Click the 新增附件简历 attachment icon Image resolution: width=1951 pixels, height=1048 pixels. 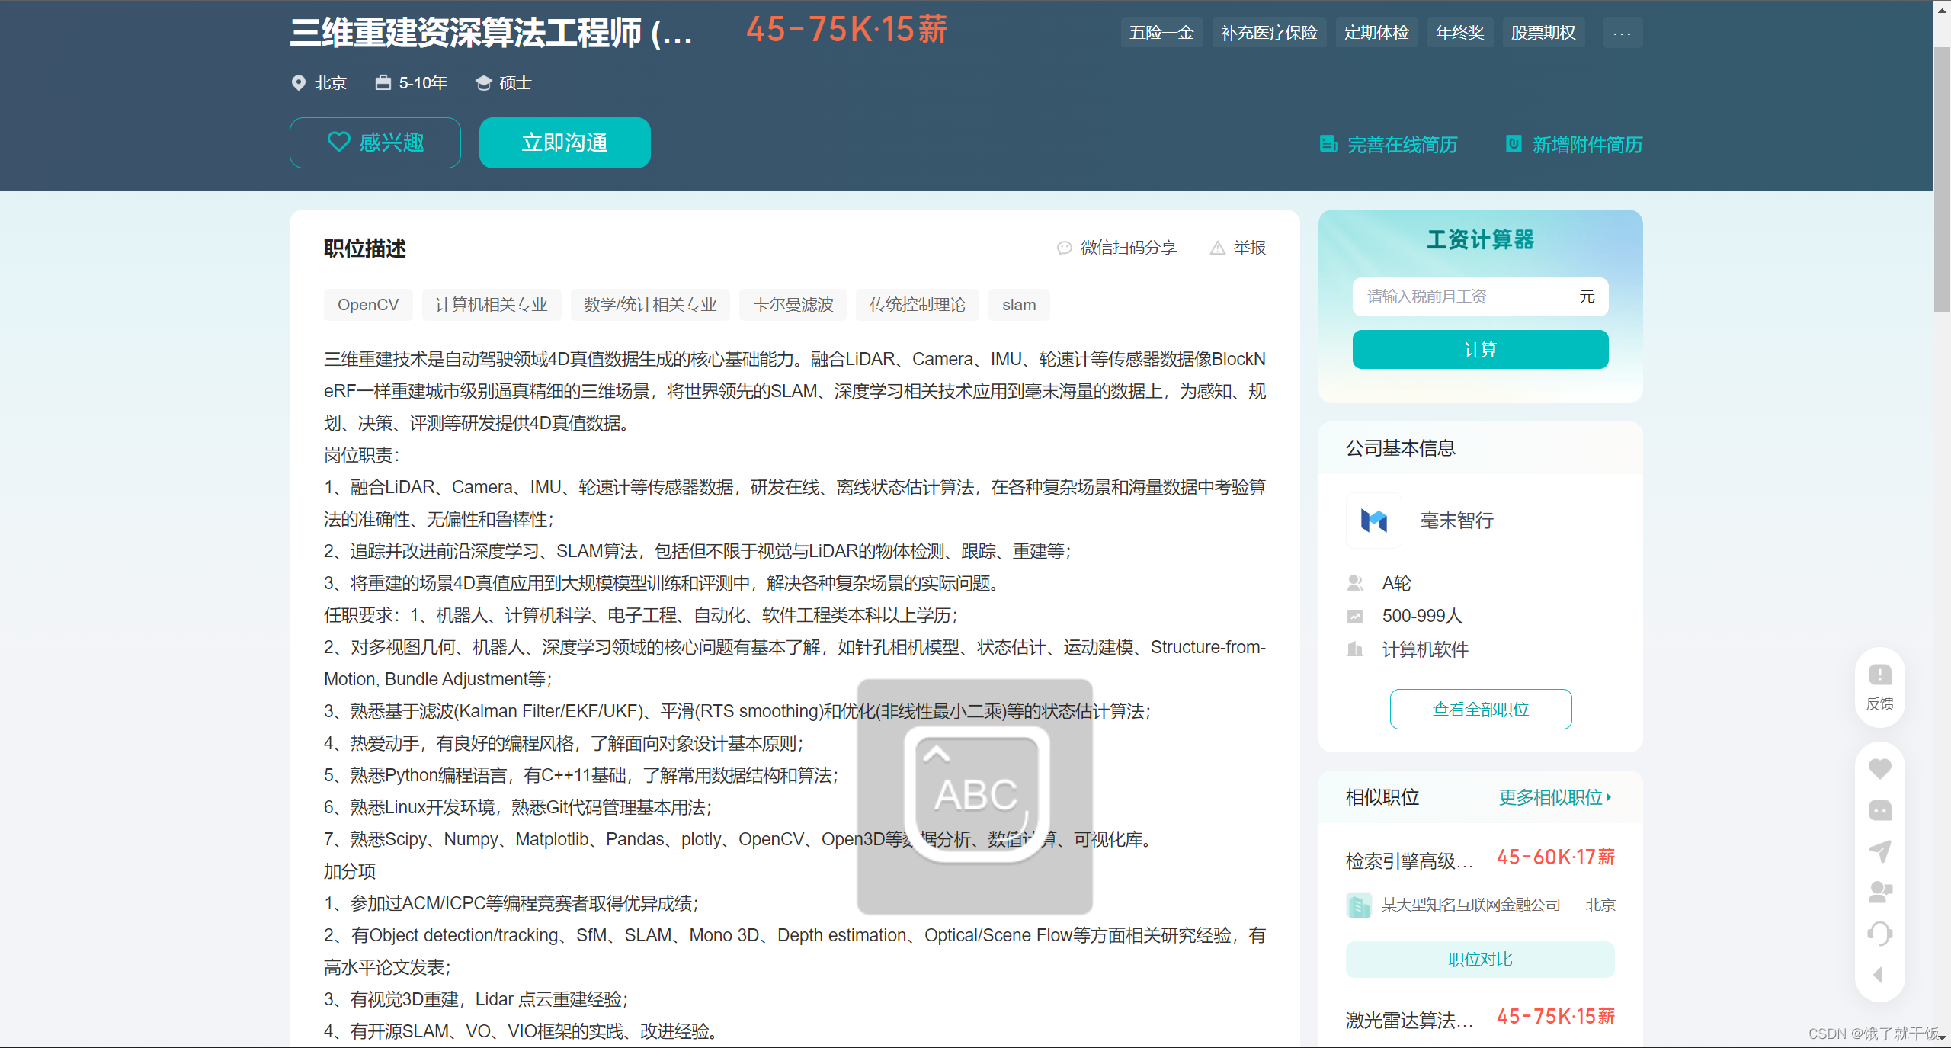(x=1514, y=143)
